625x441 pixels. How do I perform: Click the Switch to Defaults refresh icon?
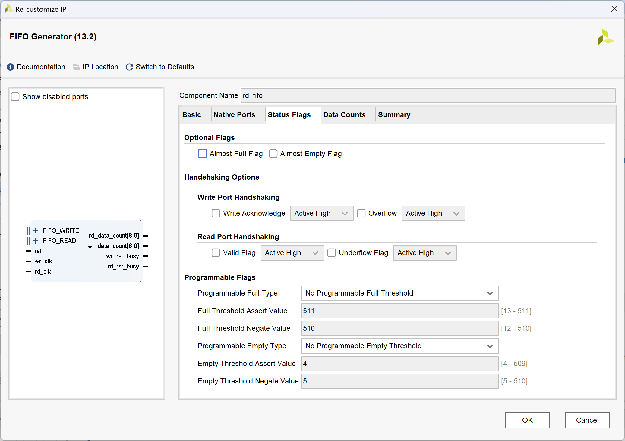[x=129, y=67]
